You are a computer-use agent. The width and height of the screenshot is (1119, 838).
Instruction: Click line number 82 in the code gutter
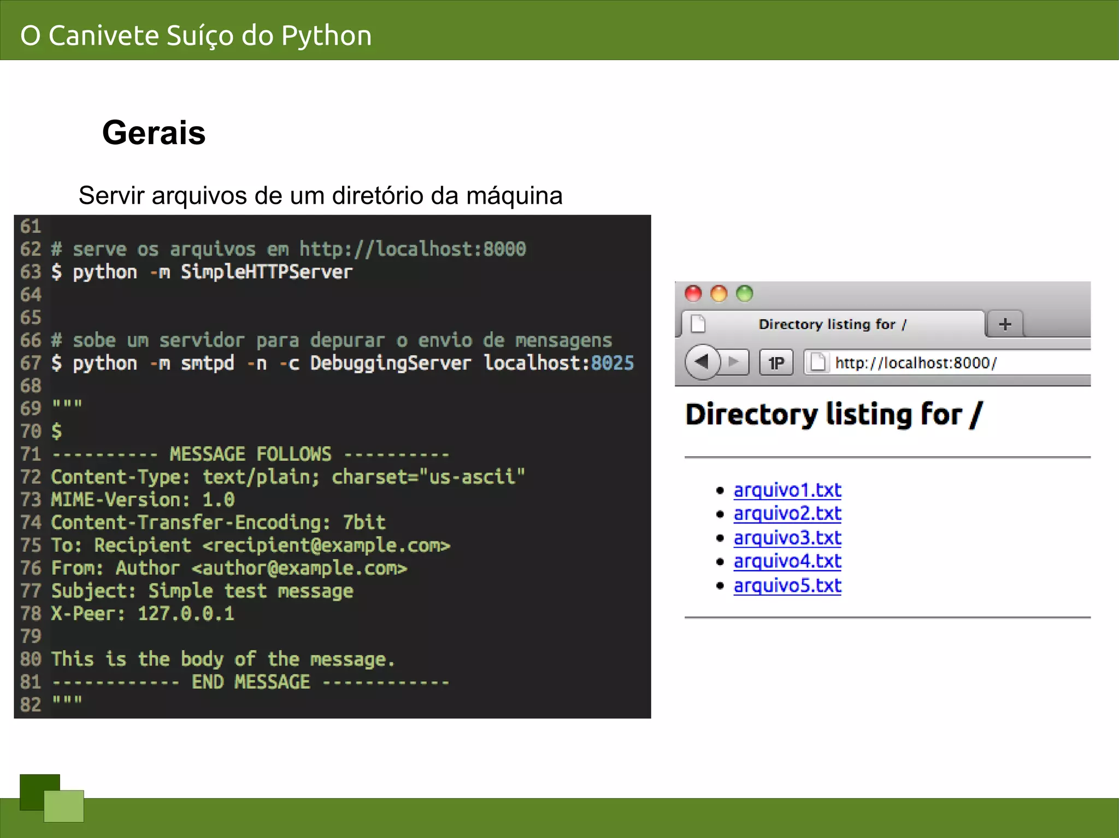(x=31, y=705)
